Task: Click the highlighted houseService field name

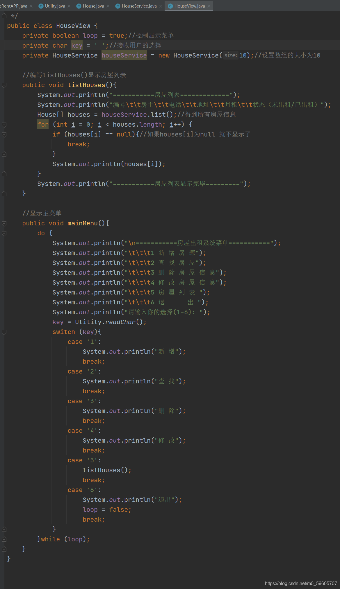Action: 124,55
